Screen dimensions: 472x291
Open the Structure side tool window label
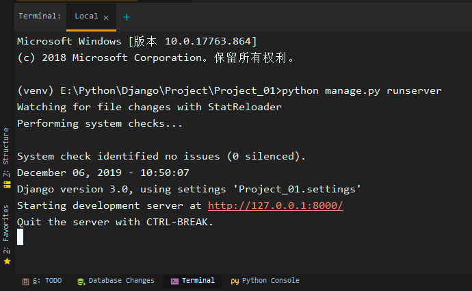click(x=6, y=152)
